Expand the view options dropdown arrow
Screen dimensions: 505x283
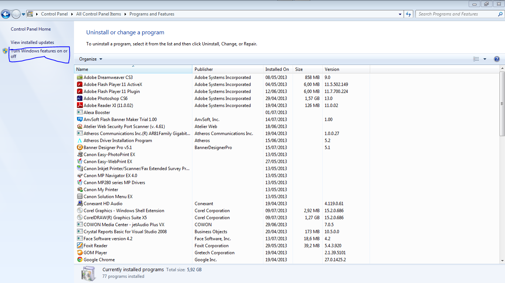click(x=485, y=59)
